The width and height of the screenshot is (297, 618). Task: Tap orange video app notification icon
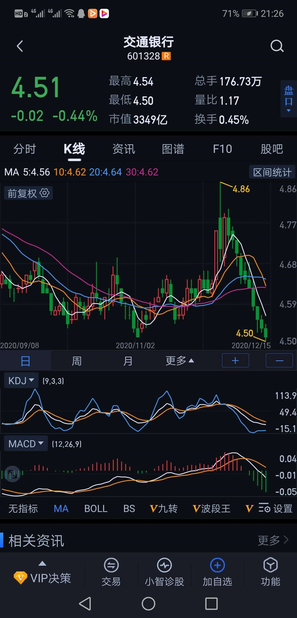point(93,13)
